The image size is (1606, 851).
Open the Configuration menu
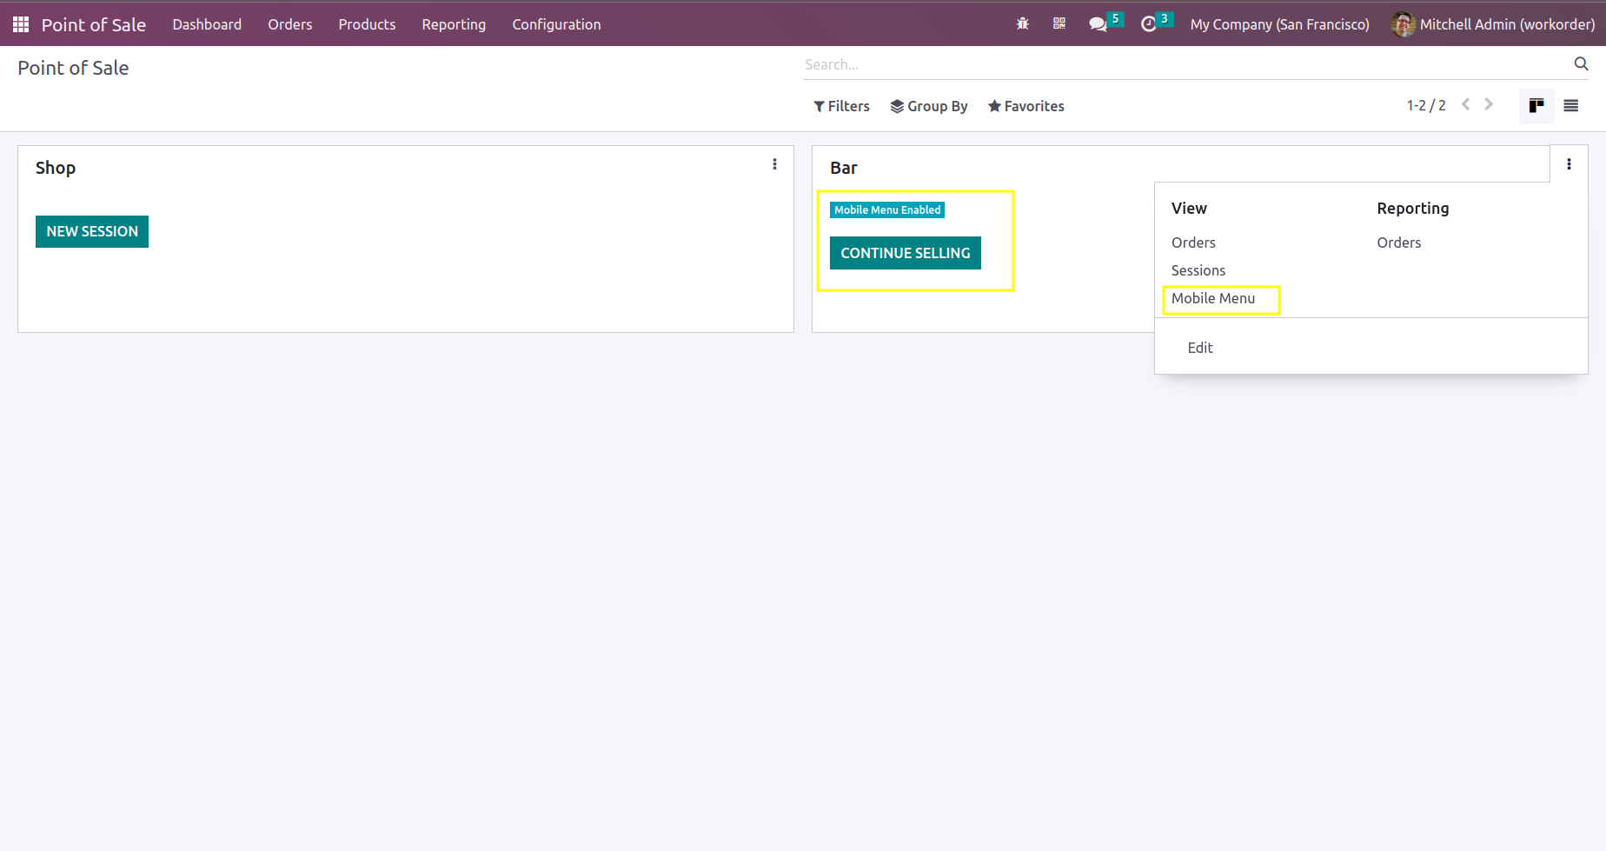[x=556, y=24]
